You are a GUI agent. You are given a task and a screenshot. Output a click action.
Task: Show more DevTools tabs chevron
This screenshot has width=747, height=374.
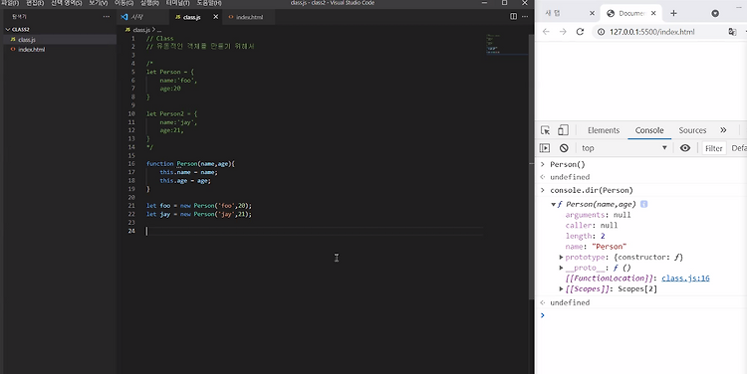click(723, 130)
